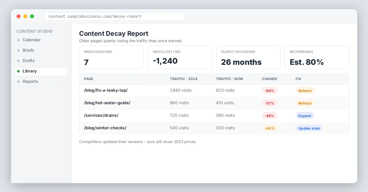
Task: Click Refresh badge for fix-a-leaky-tap
Action: pyautogui.click(x=305, y=90)
